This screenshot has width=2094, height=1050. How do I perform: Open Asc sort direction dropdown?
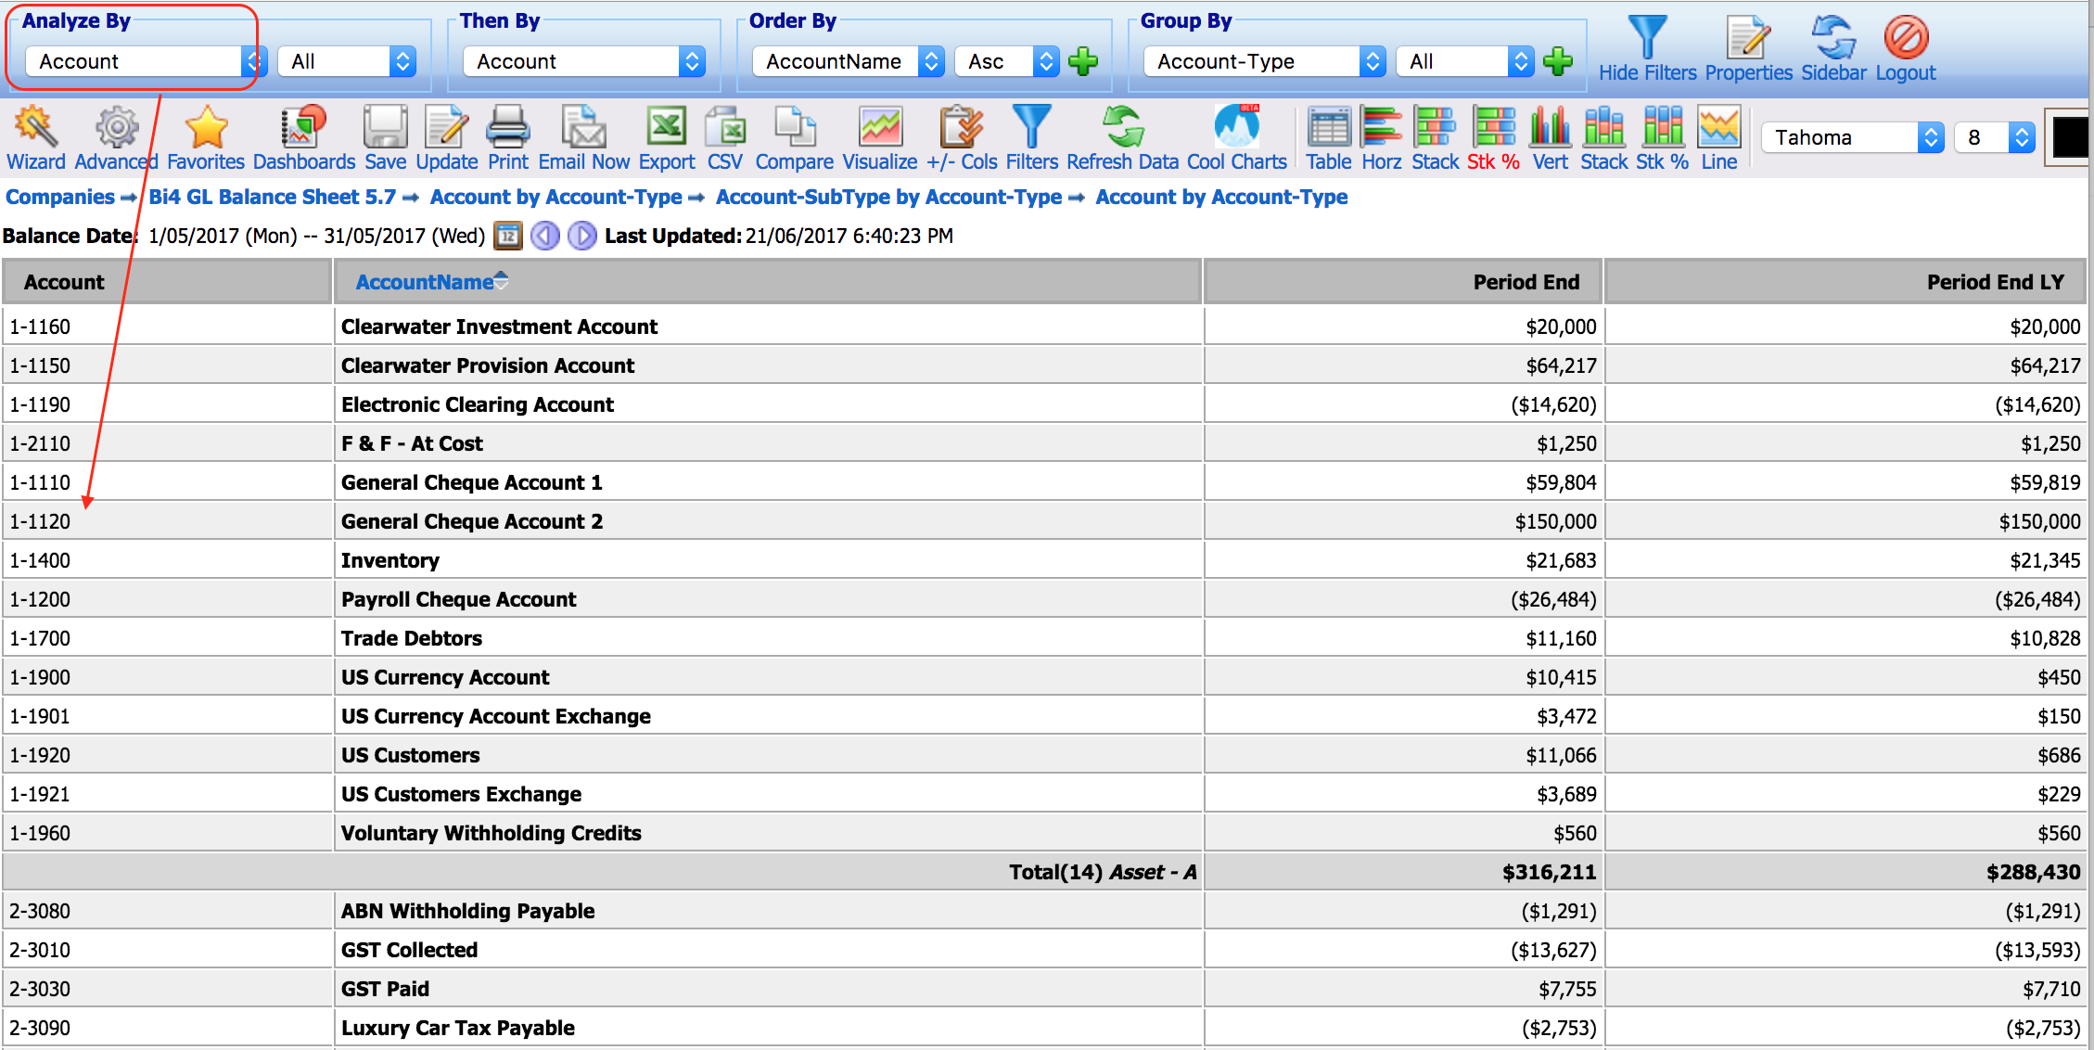(x=1006, y=61)
